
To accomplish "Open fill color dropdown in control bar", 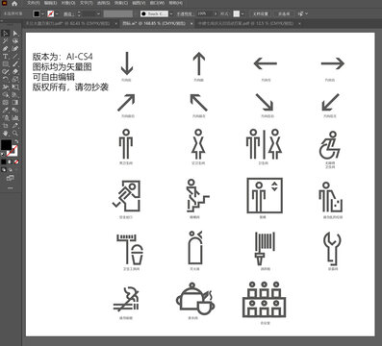I will [x=42, y=13].
